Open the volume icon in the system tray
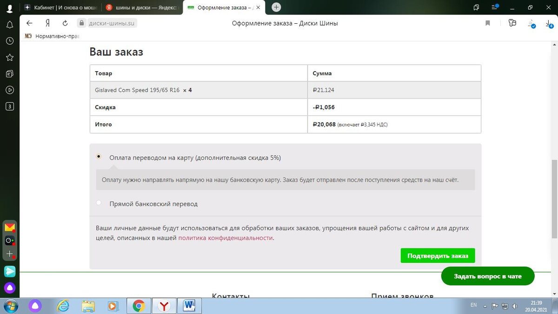 (x=515, y=306)
